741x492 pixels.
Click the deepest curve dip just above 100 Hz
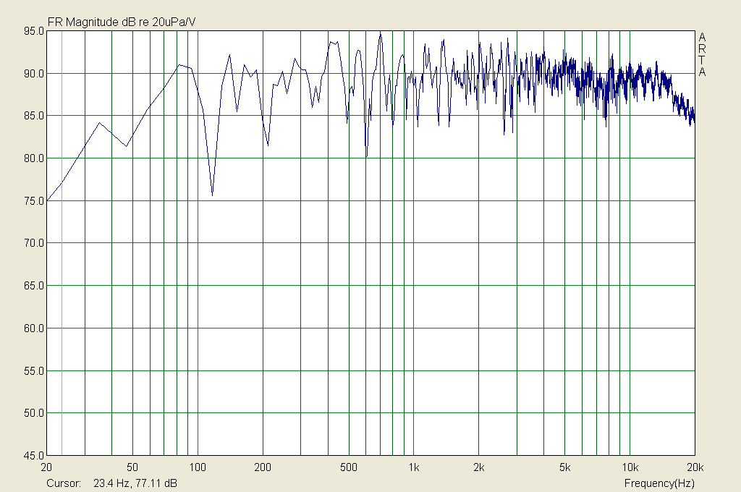coord(212,195)
